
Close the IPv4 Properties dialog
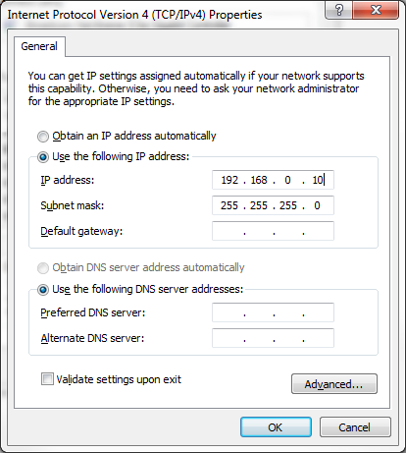click(376, 10)
